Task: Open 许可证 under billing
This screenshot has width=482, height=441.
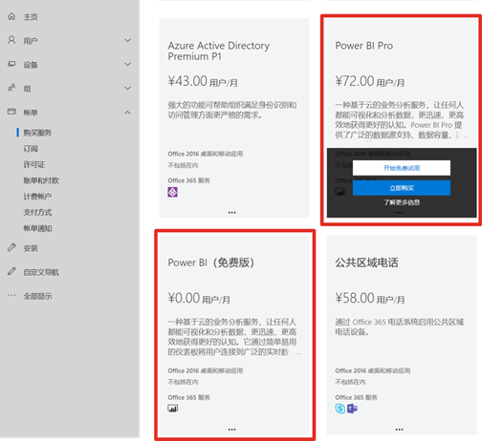Action: (x=34, y=164)
